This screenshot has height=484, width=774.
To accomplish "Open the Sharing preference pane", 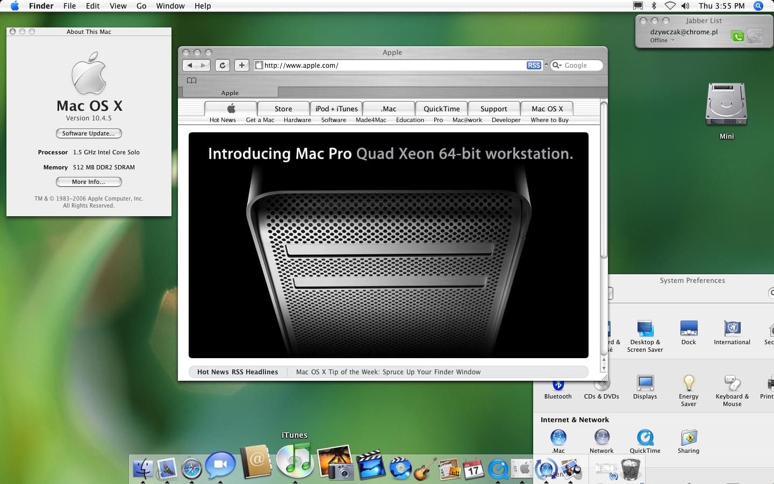I will [689, 442].
